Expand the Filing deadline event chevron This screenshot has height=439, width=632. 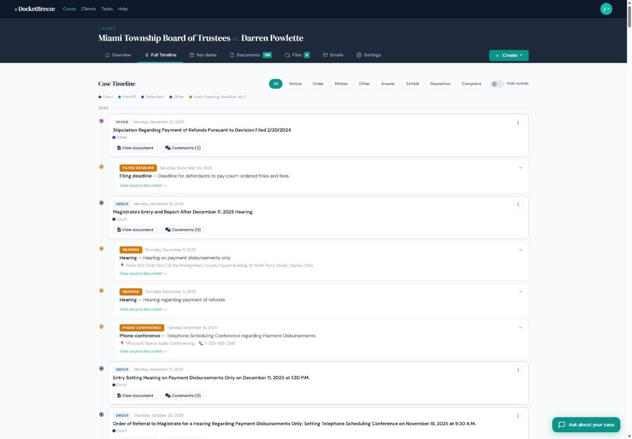521,168
